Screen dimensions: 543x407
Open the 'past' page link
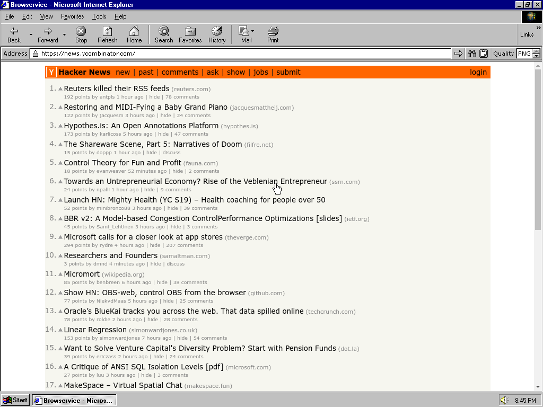[146, 72]
